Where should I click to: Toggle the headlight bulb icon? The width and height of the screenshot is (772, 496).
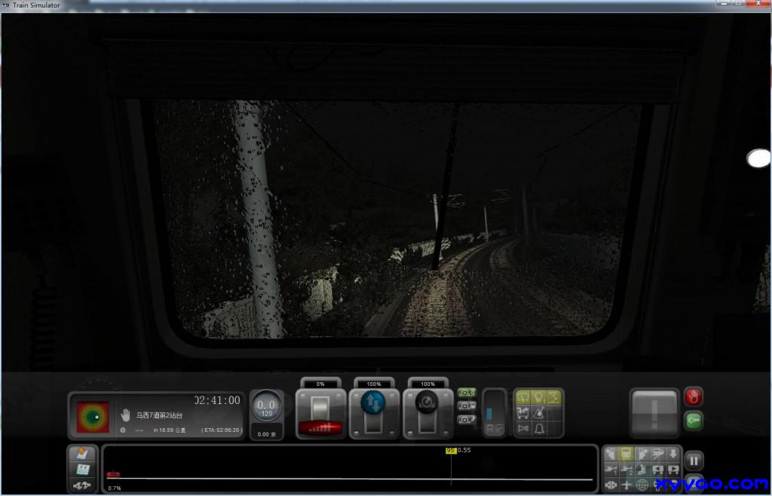pyautogui.click(x=539, y=397)
